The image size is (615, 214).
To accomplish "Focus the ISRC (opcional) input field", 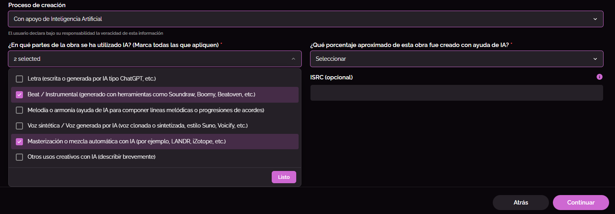I will [x=456, y=93].
